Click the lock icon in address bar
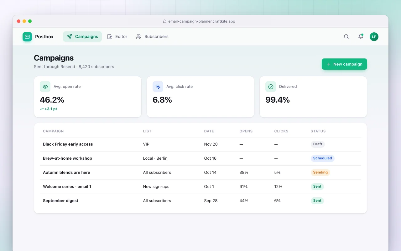This screenshot has height=251, width=401. click(164, 21)
